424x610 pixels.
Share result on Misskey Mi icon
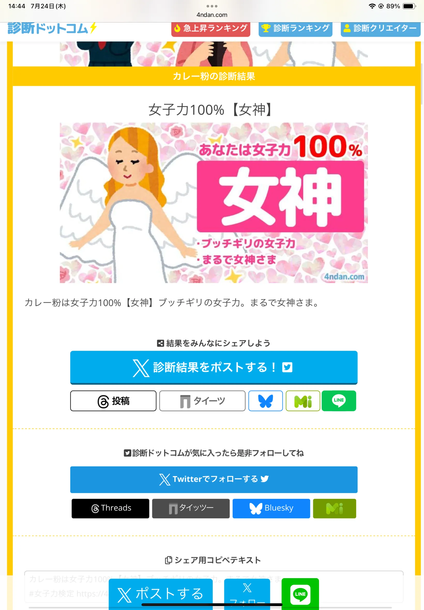303,401
